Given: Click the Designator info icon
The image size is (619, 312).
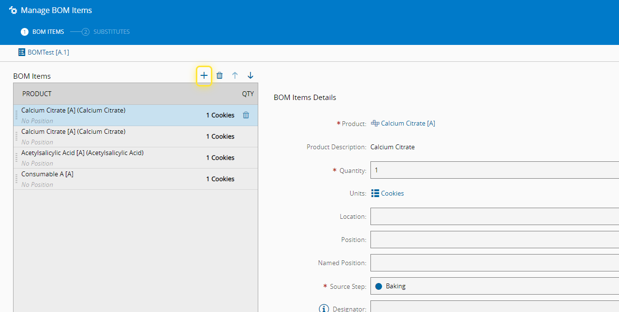Looking at the screenshot, I should [323, 309].
